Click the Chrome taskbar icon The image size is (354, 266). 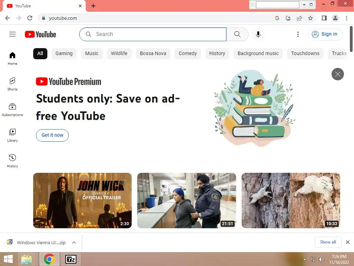click(x=49, y=259)
